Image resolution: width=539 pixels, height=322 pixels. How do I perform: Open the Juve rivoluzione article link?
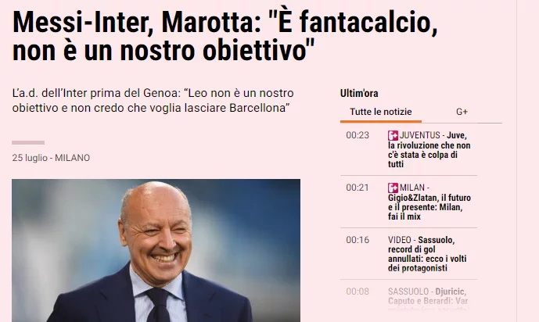point(429,150)
